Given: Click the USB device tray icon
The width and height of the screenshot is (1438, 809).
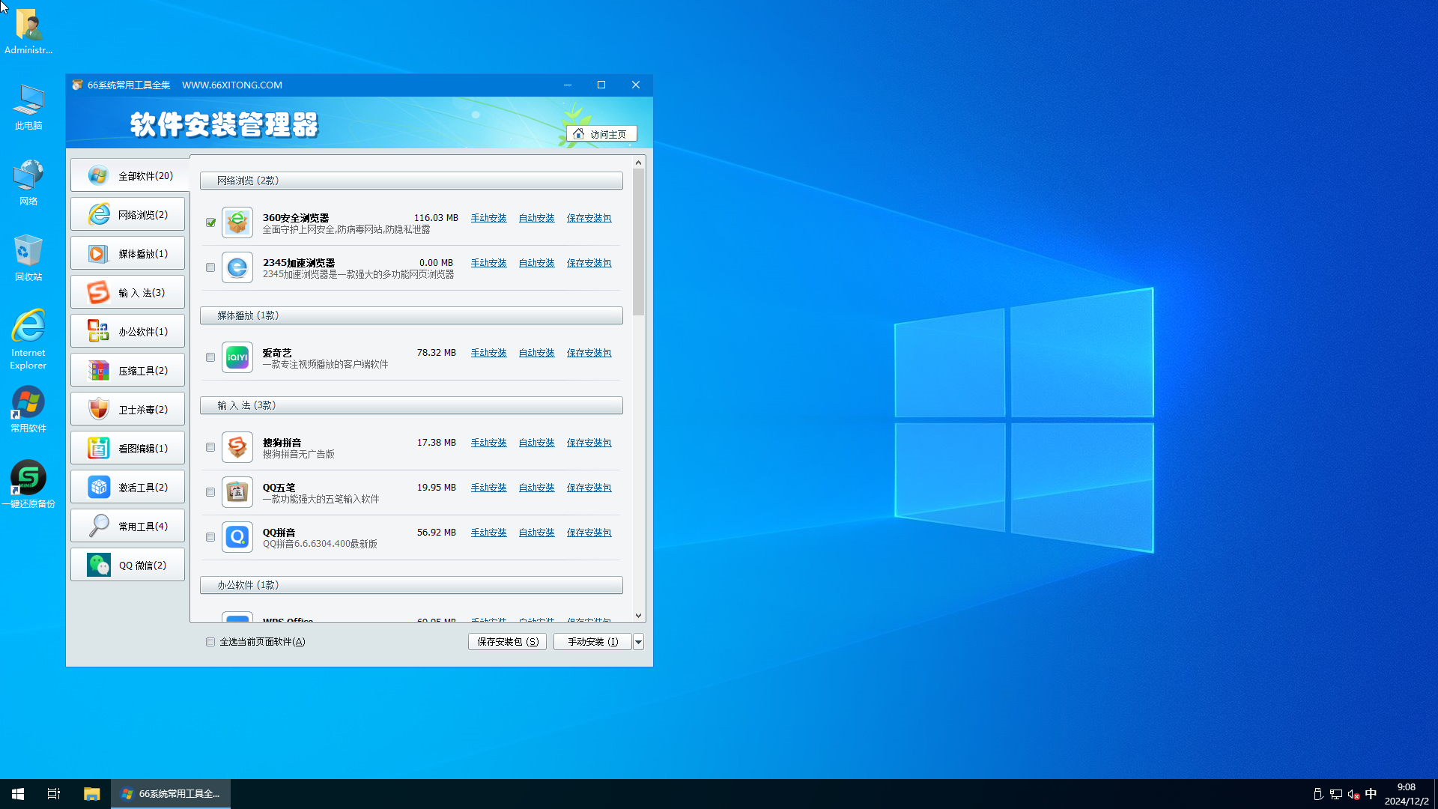Looking at the screenshot, I should (x=1318, y=794).
